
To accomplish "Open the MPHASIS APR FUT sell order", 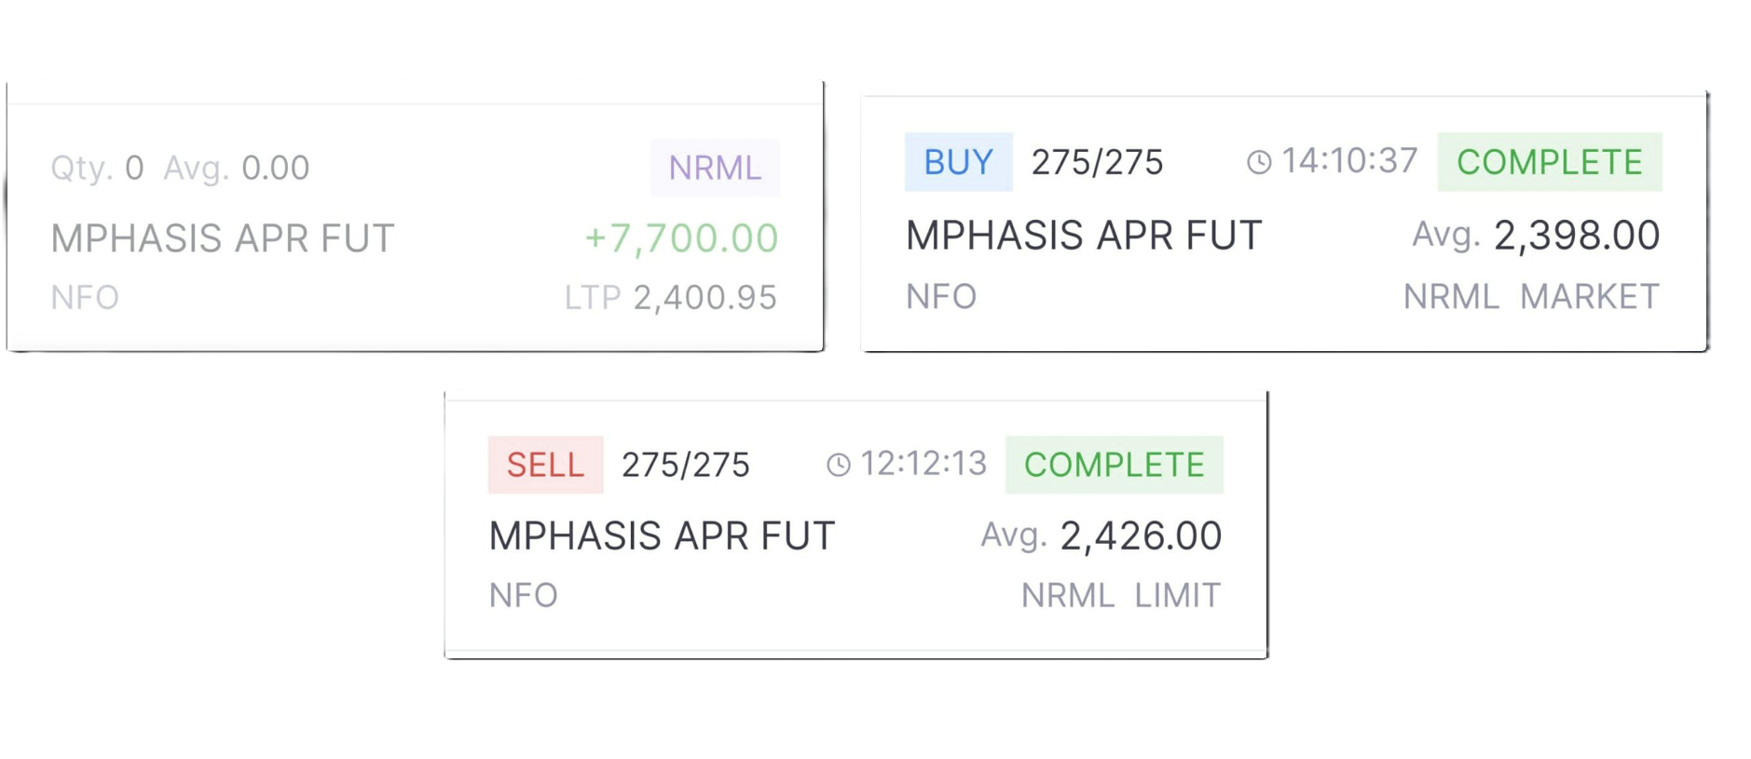I will (x=855, y=526).
